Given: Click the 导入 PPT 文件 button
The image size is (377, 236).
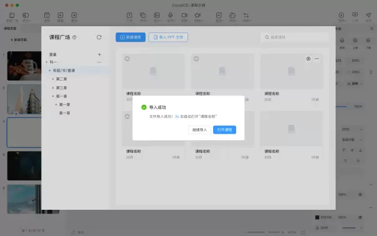Looking at the screenshot, I should pyautogui.click(x=168, y=37).
